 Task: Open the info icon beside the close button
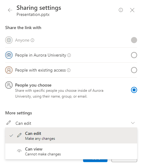121,10
